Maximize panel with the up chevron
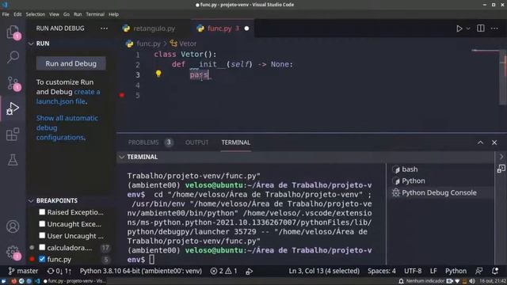 pos(480,142)
